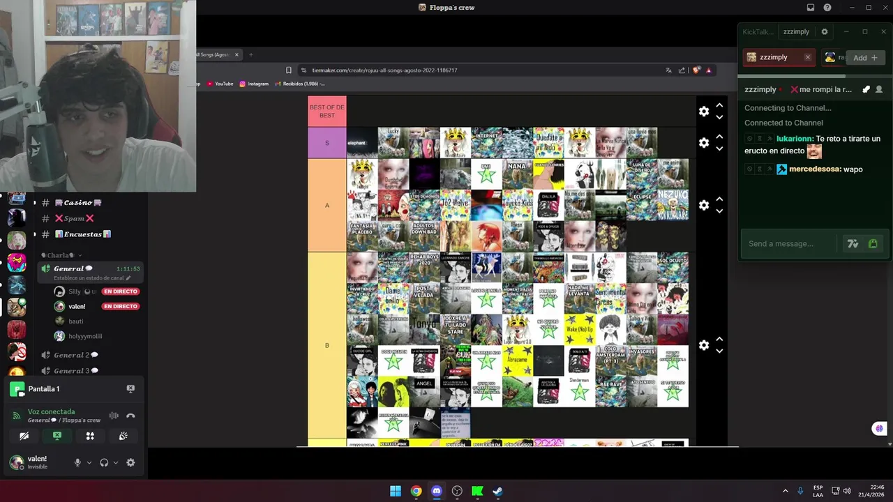Close the zzzimply chatroom tab
The width and height of the screenshot is (893, 502).
tap(808, 57)
